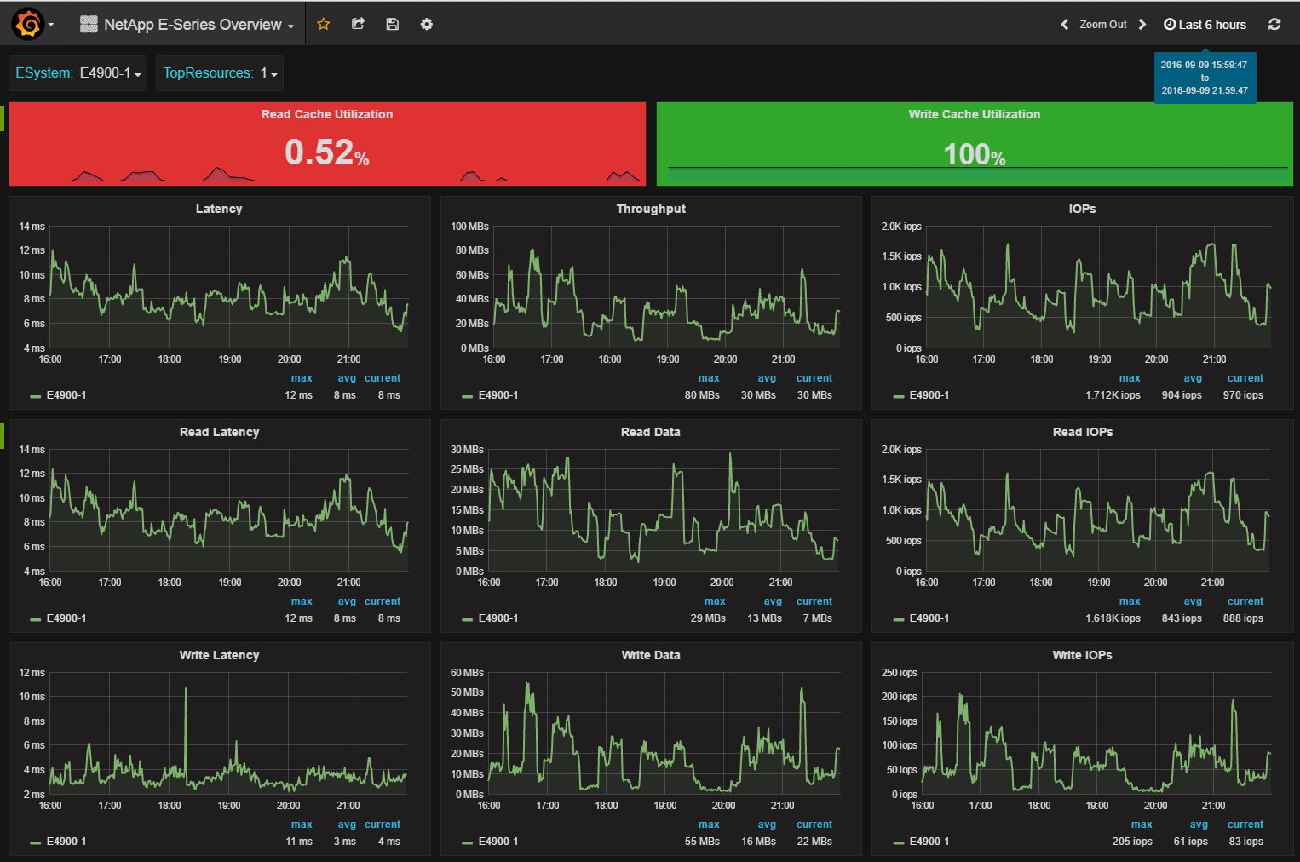The height and width of the screenshot is (862, 1300).
Task: Shift time range backward with left arrow
Action: pyautogui.click(x=1064, y=25)
